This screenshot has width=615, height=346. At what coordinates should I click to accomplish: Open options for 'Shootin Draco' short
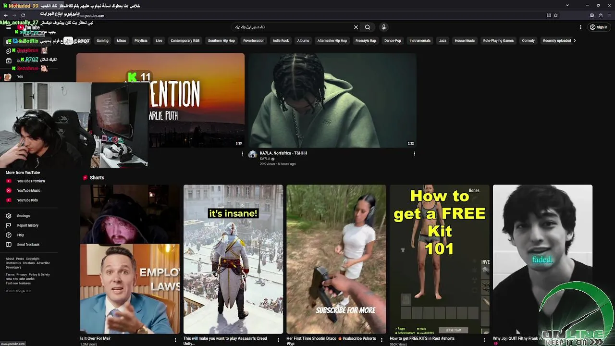(x=382, y=340)
